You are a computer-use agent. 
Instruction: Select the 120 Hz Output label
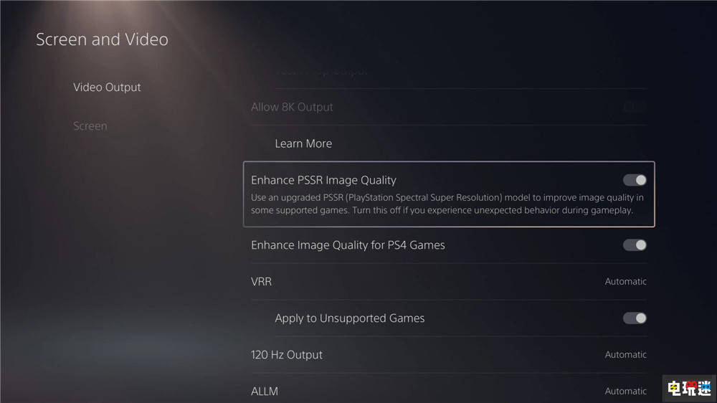tap(287, 354)
